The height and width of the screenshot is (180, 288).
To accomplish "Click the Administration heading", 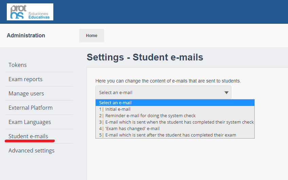I will point(26,35).
